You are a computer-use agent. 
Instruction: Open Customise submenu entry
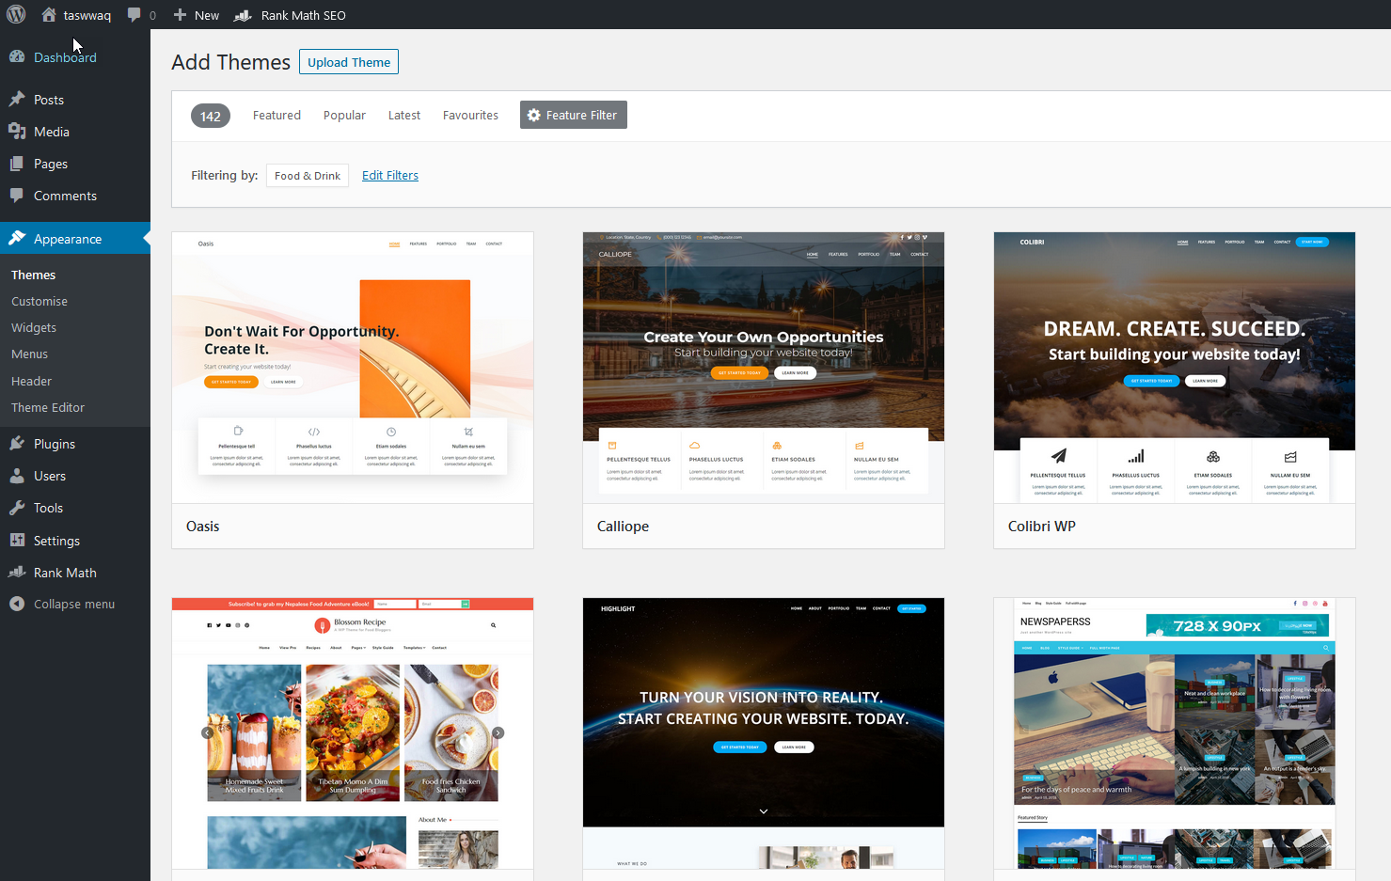click(x=75, y=301)
